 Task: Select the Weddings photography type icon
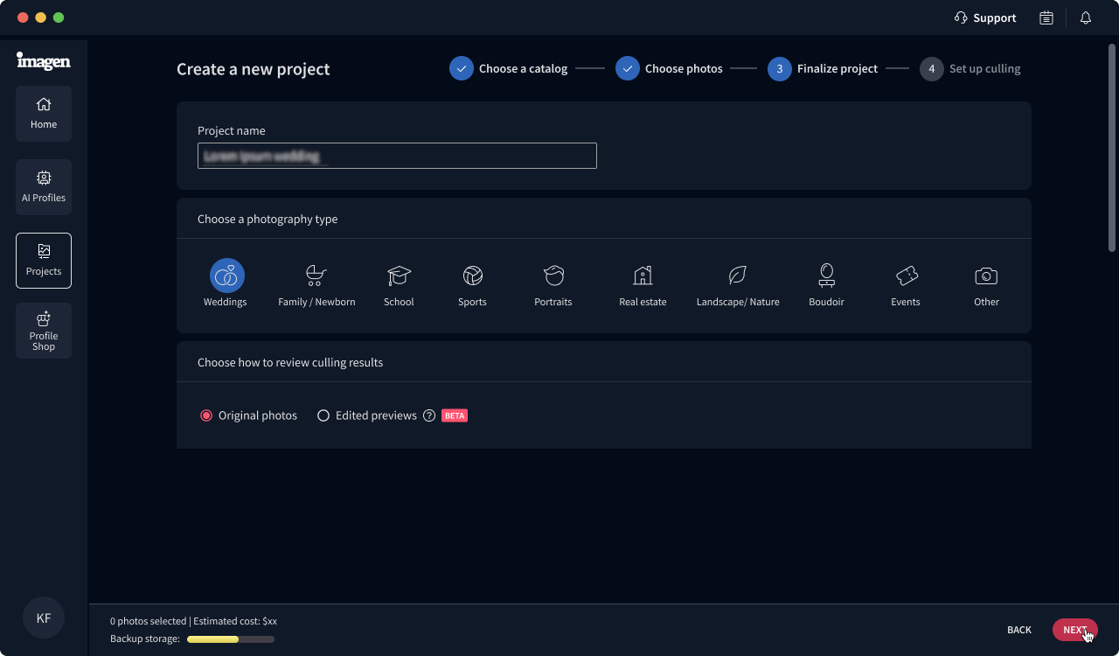[226, 276]
